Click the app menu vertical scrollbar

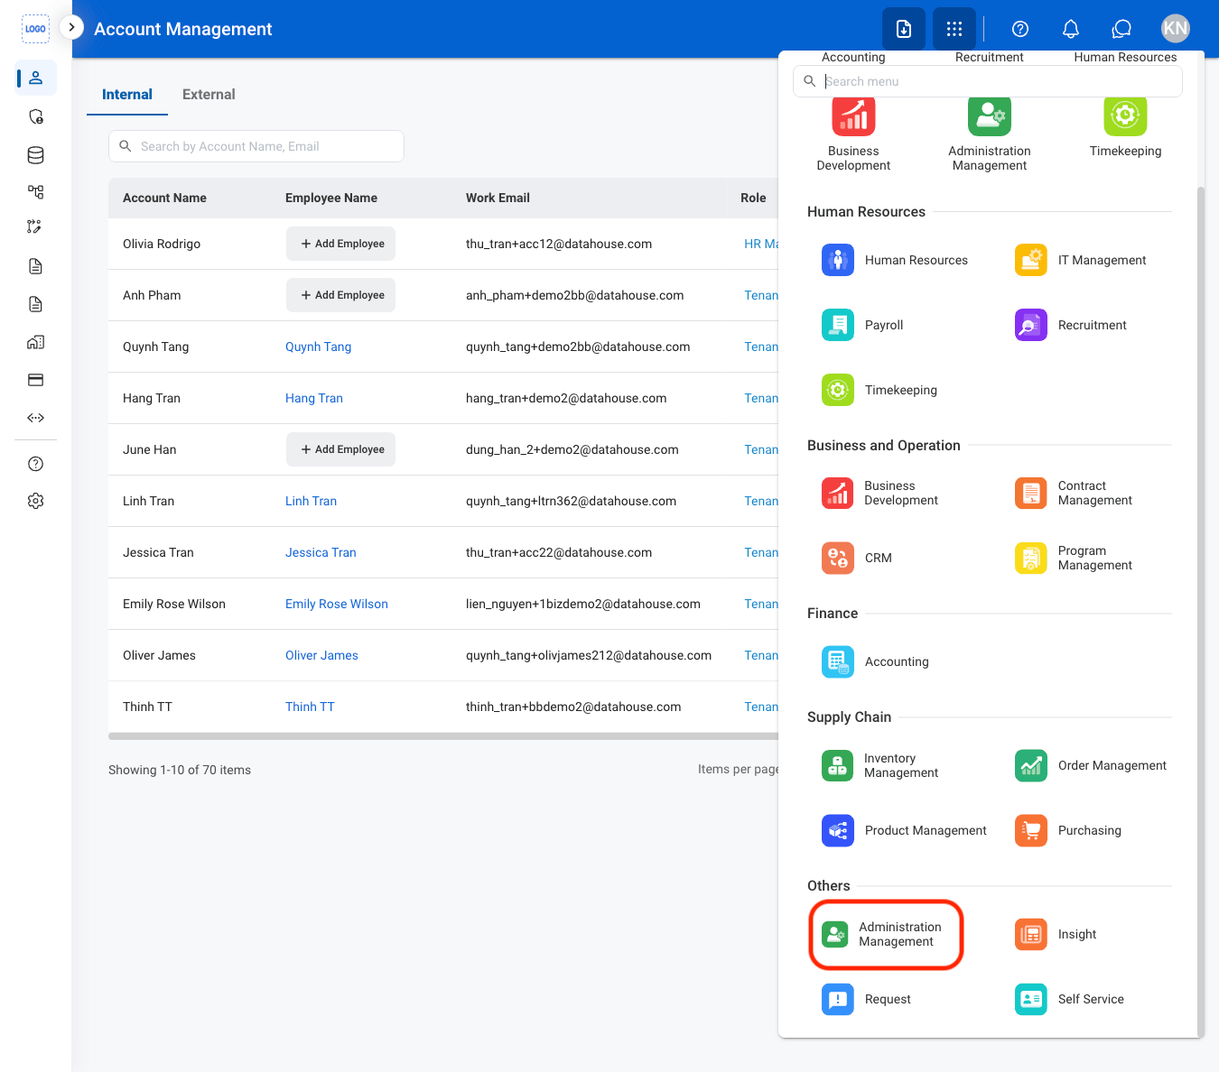1200,612
